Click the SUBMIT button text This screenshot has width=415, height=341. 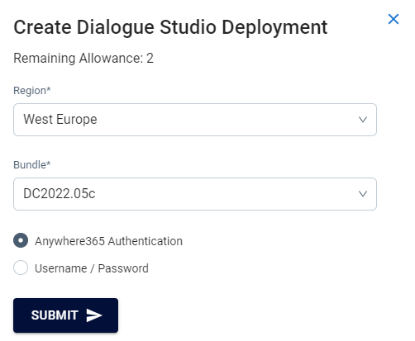[55, 315]
